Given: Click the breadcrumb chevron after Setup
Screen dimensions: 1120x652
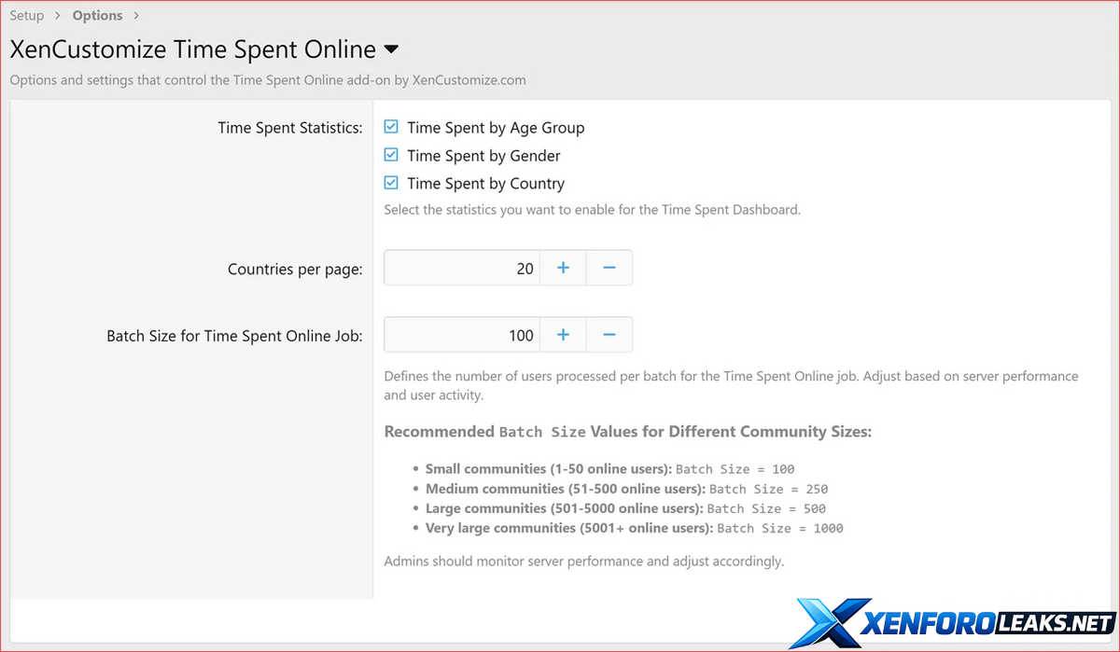Looking at the screenshot, I should pos(58,16).
